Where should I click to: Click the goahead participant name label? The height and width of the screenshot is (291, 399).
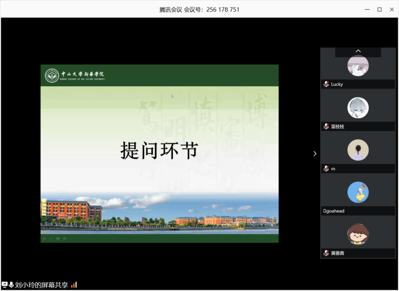coord(334,211)
